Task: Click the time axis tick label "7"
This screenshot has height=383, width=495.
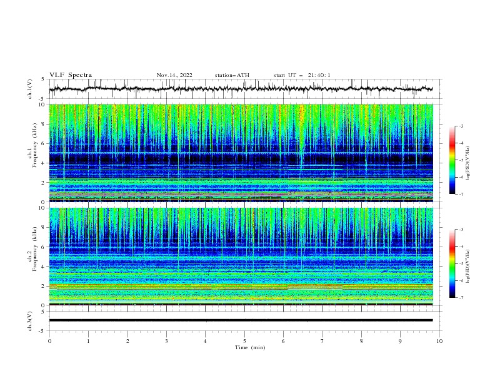Action: pos(322,341)
